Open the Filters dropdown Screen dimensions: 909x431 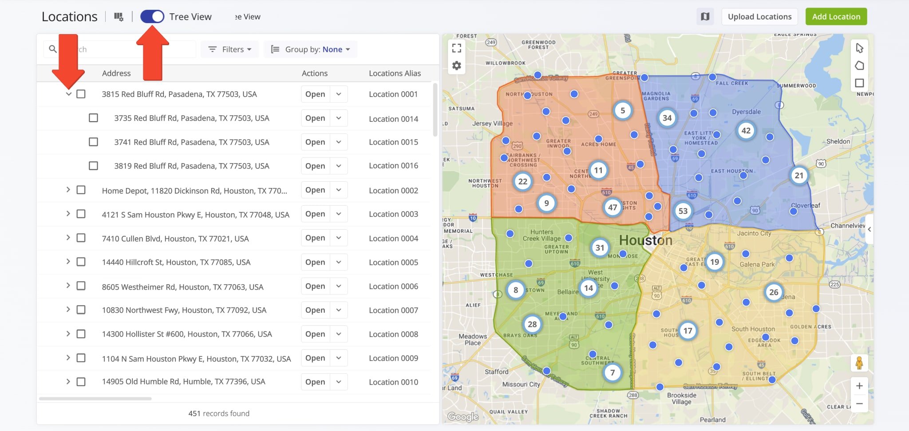(230, 49)
